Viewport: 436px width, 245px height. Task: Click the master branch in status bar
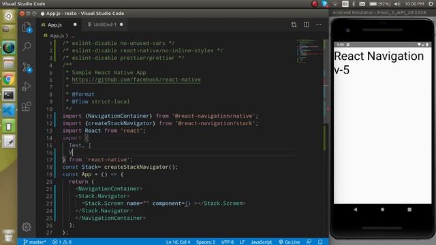(35, 242)
